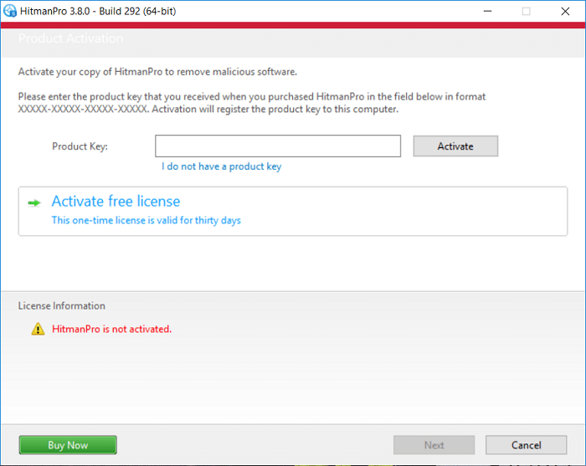Image resolution: width=586 pixels, height=466 pixels.
Task: Click the disabled maximize button of the window
Action: point(527,11)
